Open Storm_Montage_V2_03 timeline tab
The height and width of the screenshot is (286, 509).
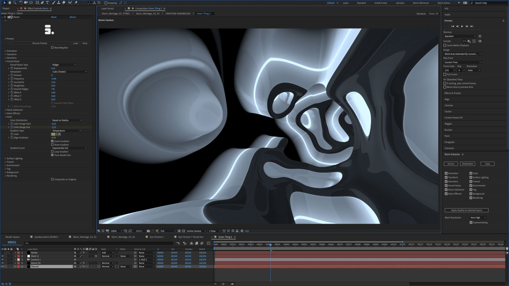click(123, 237)
